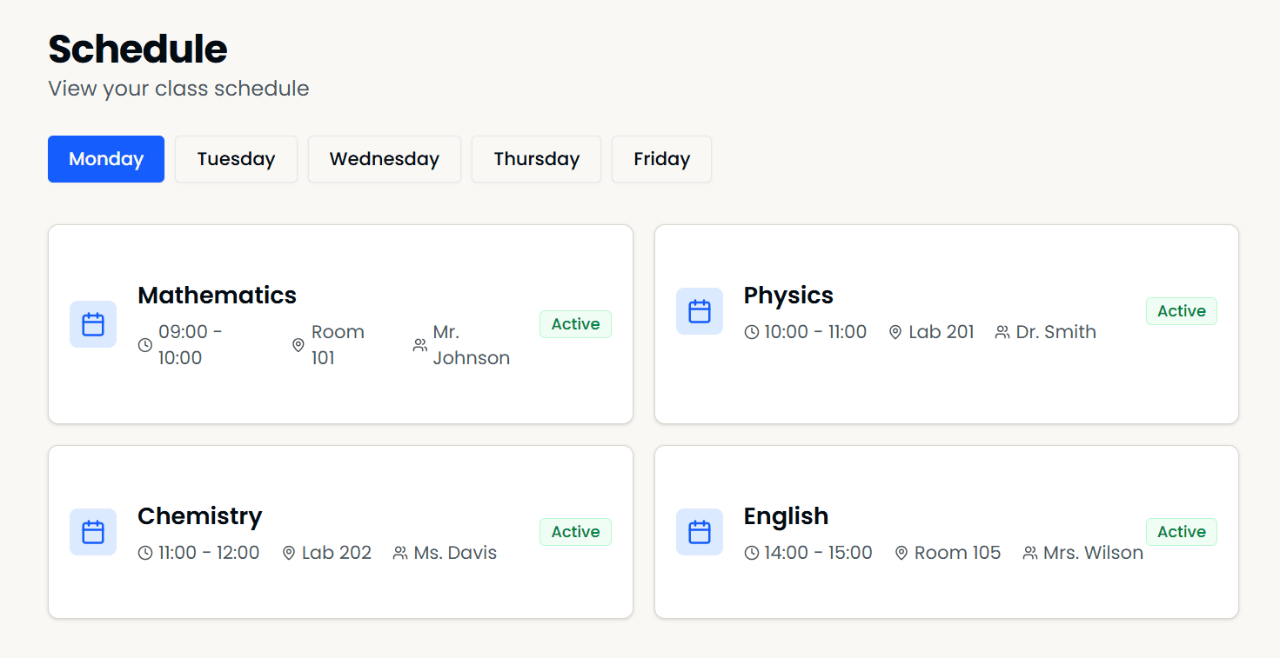Click the Monday button
The width and height of the screenshot is (1280, 658).
[x=105, y=159]
